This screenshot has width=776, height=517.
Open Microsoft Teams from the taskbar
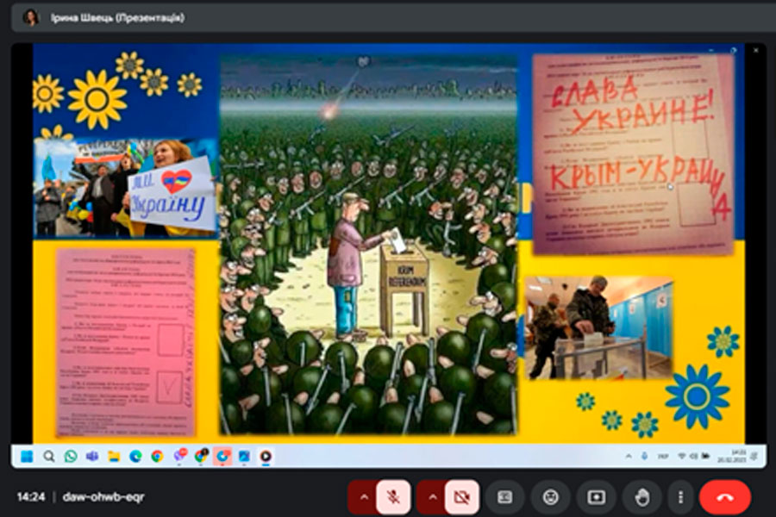point(92,456)
